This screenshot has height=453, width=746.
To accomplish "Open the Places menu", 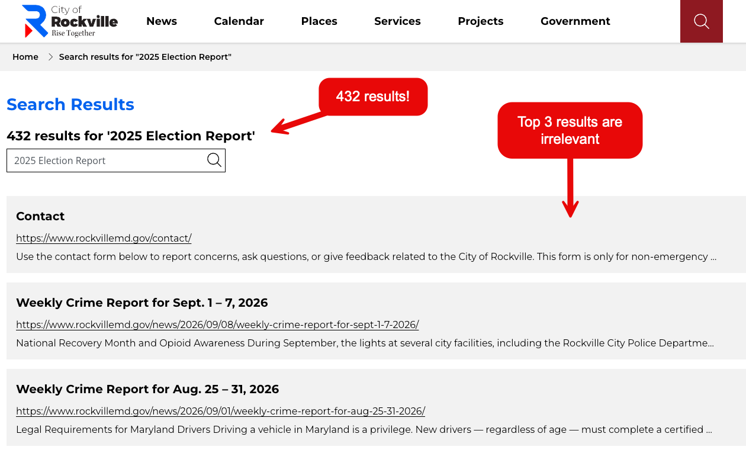I will [x=319, y=21].
